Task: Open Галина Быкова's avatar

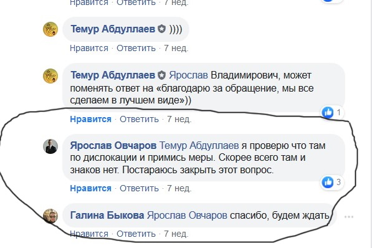Action: [50, 216]
